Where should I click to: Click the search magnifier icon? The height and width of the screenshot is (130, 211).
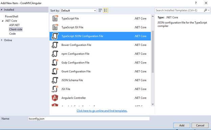click(205, 10)
